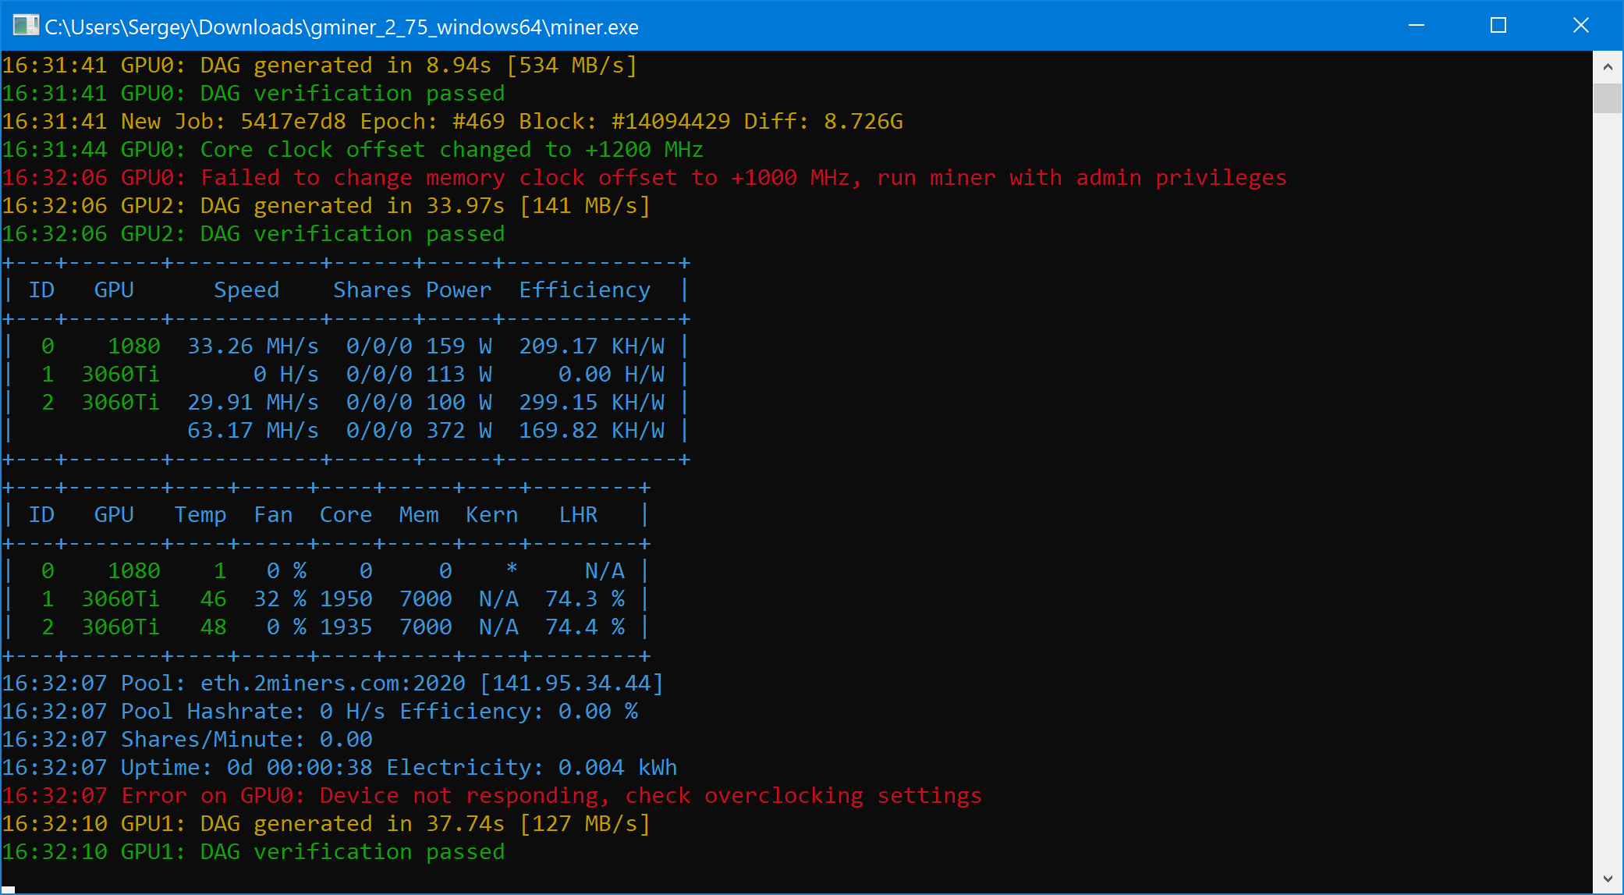Click the 'LHR' column header in second table
This screenshot has height=895, width=1624.
point(578,515)
